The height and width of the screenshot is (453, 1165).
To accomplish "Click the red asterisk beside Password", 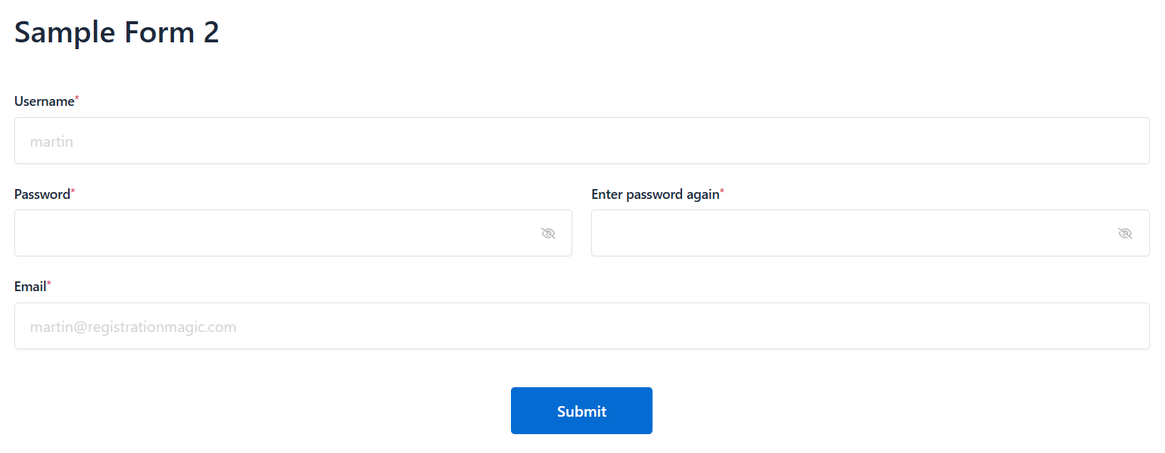I will pos(73,192).
